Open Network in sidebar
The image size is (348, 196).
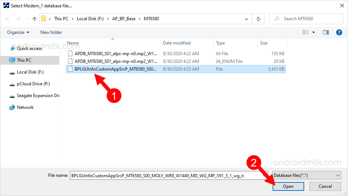tap(25, 107)
